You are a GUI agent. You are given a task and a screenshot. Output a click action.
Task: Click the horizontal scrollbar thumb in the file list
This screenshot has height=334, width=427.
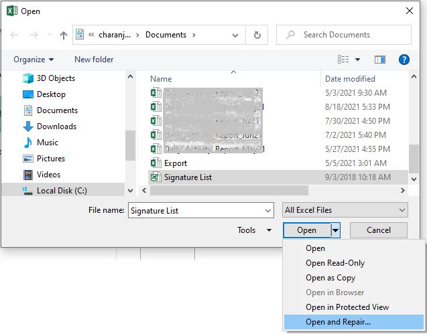(x=229, y=190)
